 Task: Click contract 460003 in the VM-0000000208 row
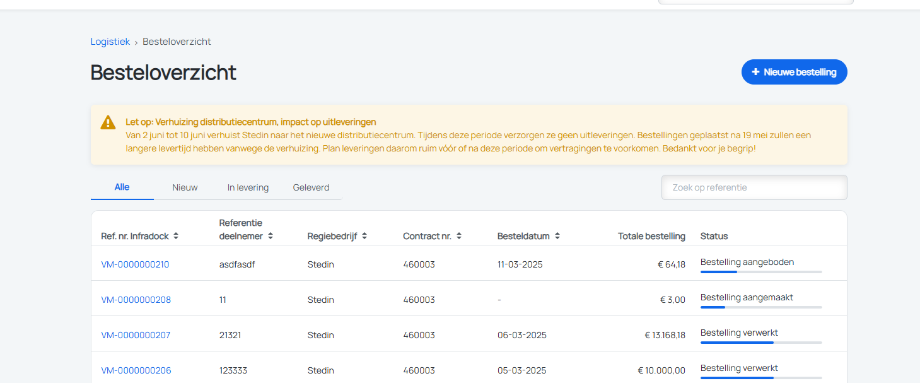coord(419,300)
